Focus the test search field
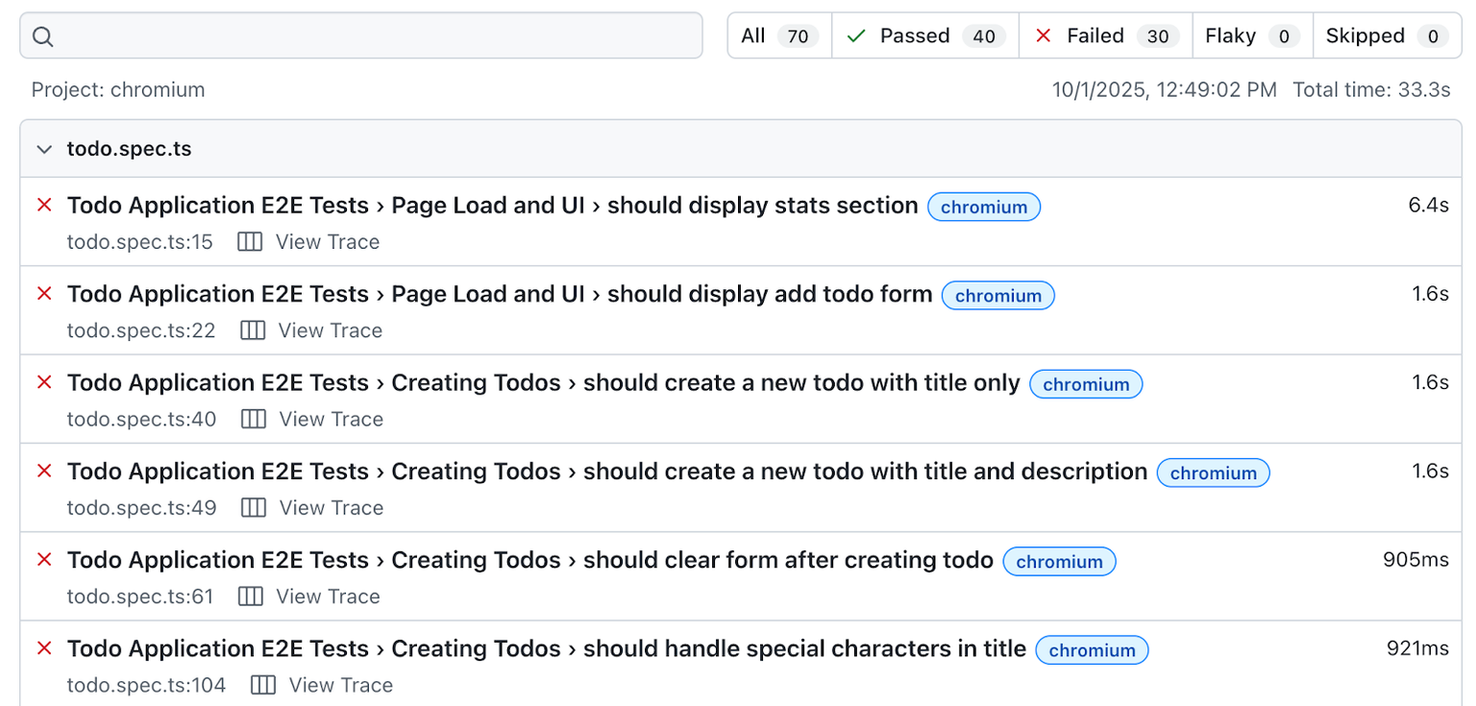This screenshot has width=1476, height=706. pyautogui.click(x=361, y=36)
